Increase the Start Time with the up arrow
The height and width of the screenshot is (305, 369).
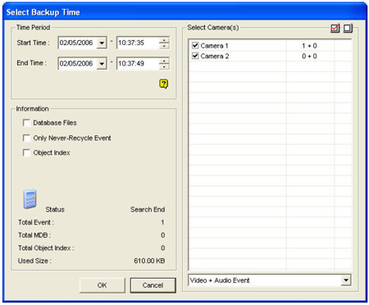[x=164, y=40]
